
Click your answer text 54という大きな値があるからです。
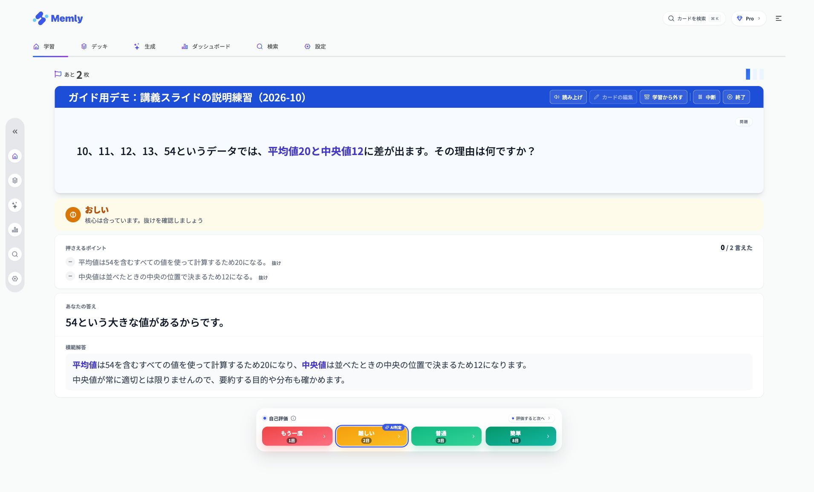[x=146, y=322]
